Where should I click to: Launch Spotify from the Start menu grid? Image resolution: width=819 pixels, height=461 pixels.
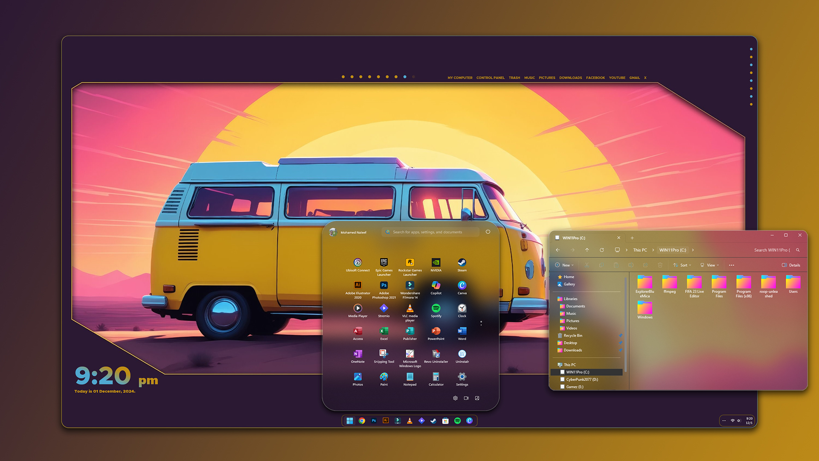point(436,311)
